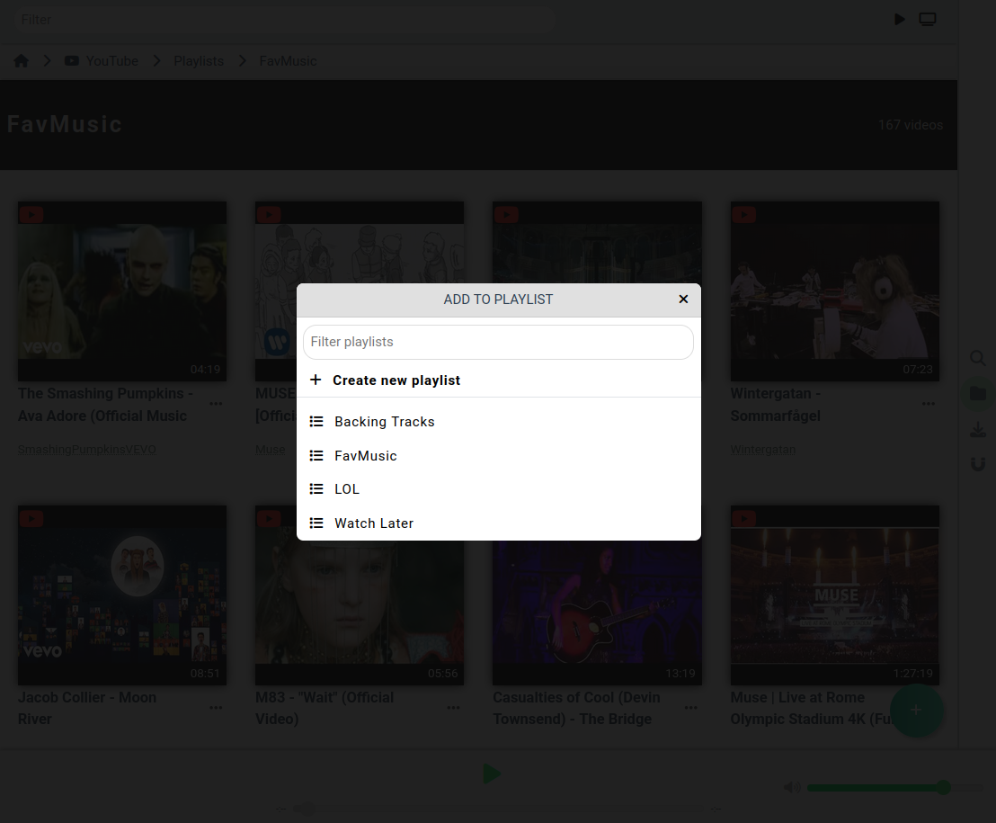The image size is (996, 823).
Task: Open the M83 Wait video thumbnail
Action: tap(360, 595)
